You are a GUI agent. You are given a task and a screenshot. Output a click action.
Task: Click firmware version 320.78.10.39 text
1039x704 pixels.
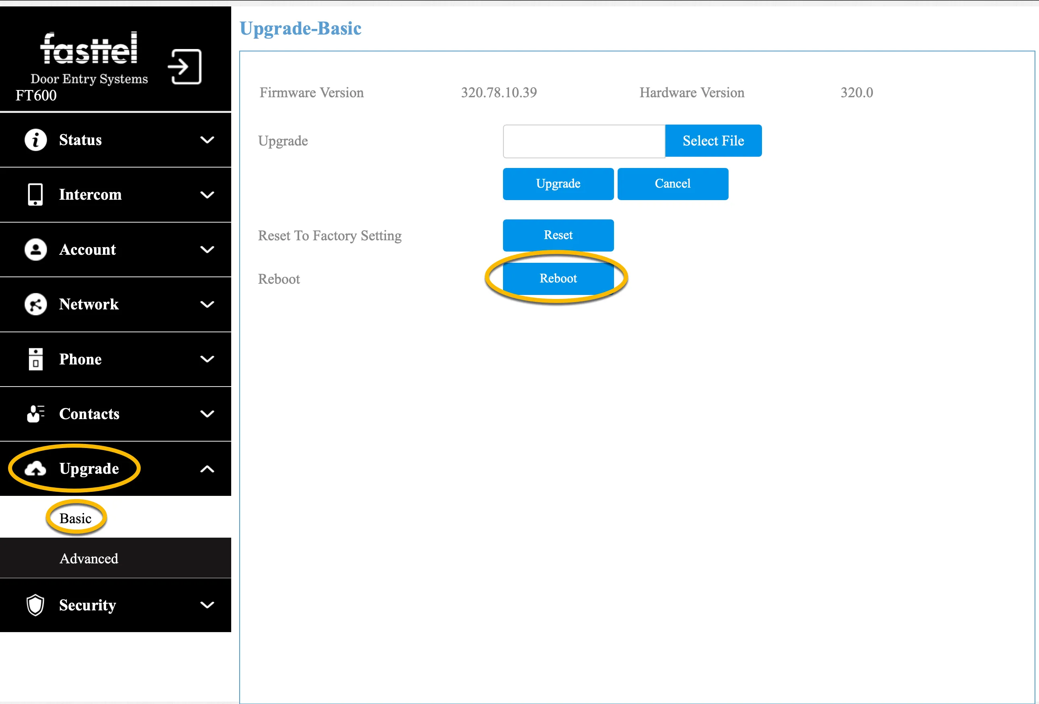[x=499, y=92]
